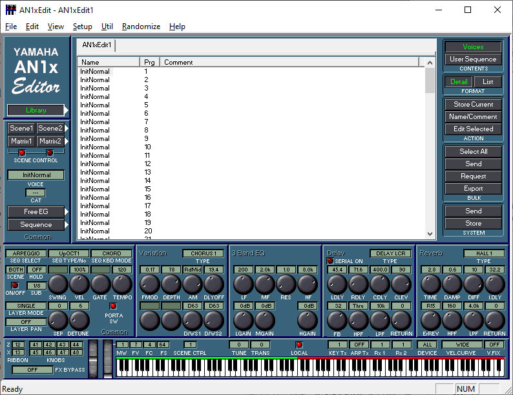The height and width of the screenshot is (395, 513).
Task: Click the Prg column header
Action: (x=150, y=62)
